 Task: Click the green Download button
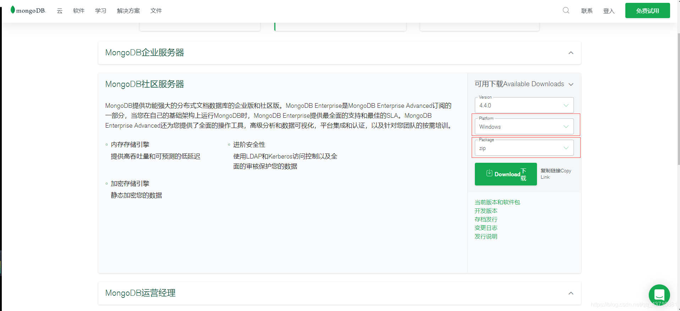pos(506,174)
